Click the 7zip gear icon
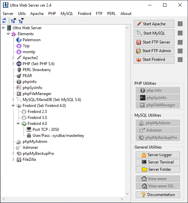The image size is (188, 203). click(19, 46)
